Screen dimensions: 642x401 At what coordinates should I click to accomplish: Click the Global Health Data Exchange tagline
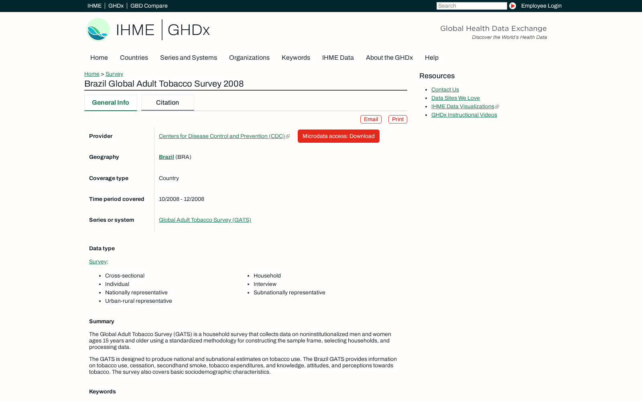pyautogui.click(x=494, y=28)
